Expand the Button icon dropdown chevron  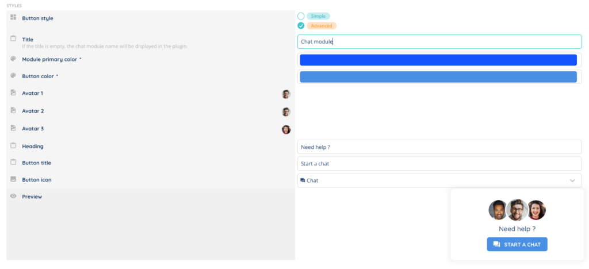[x=572, y=180]
